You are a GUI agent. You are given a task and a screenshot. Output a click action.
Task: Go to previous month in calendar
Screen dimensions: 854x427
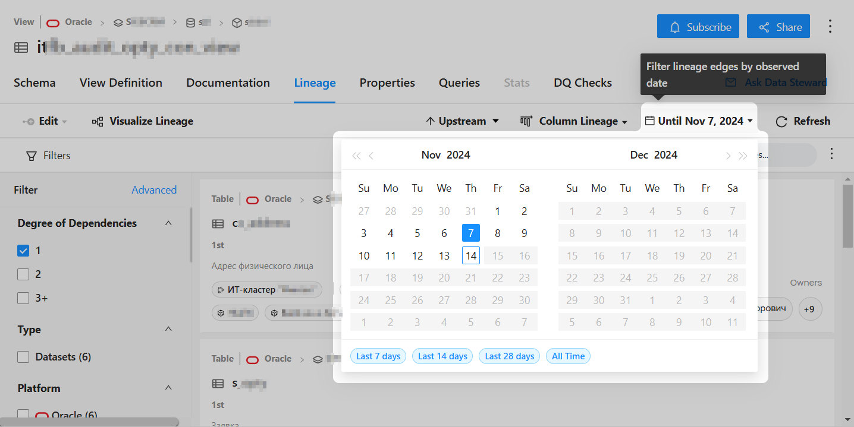click(372, 156)
